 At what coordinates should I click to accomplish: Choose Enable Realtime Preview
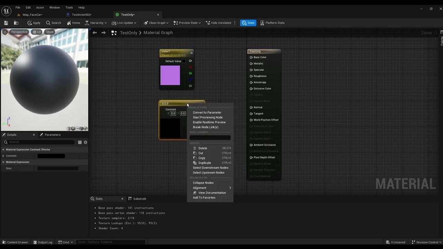coord(209,122)
